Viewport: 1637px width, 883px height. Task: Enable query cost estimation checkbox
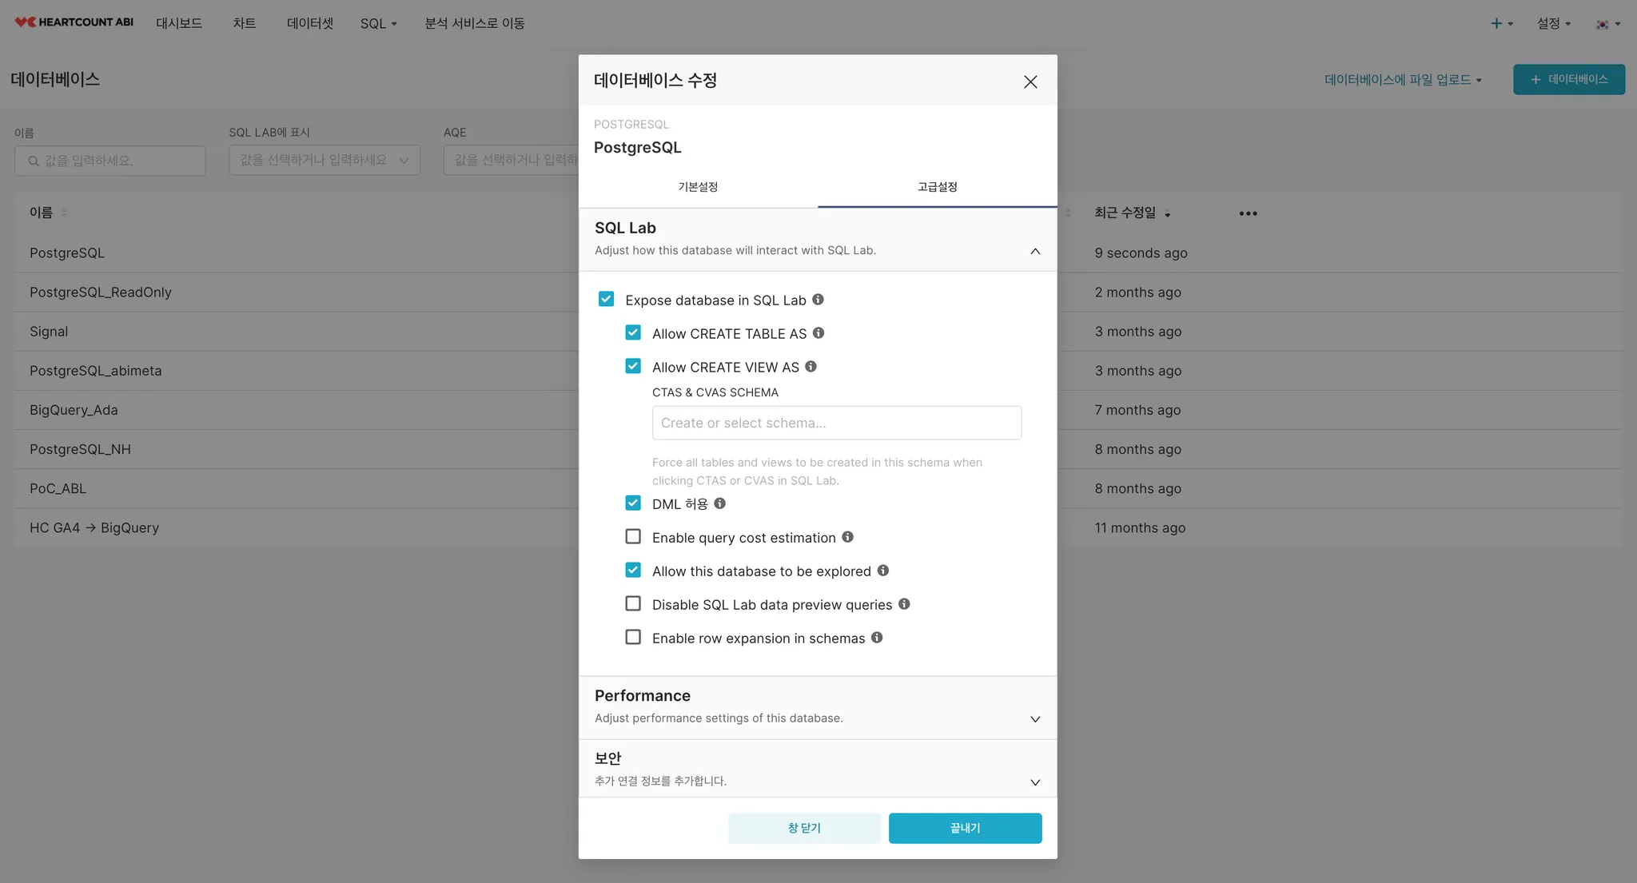(x=633, y=537)
